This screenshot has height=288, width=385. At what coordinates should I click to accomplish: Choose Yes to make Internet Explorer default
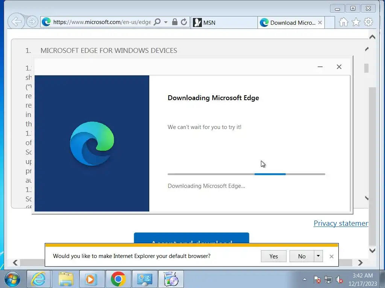coord(274,256)
